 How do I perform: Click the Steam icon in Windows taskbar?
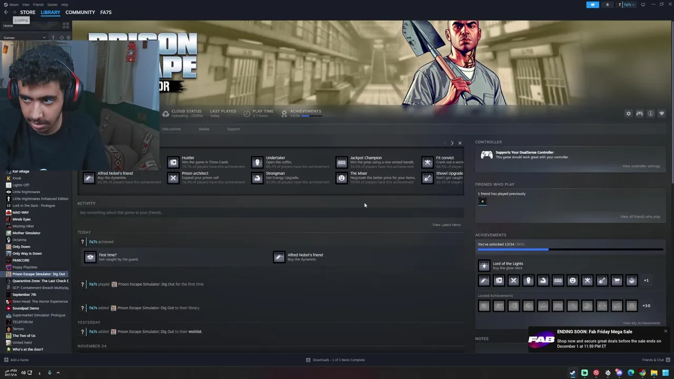coord(573,373)
